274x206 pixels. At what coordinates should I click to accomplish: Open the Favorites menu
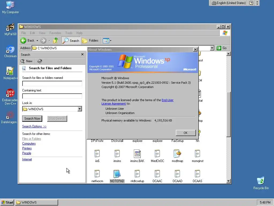pos(55,33)
